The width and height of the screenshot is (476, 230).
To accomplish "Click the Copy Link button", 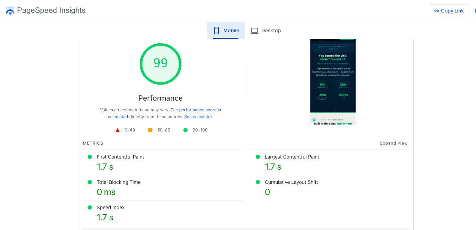I will 449,11.
